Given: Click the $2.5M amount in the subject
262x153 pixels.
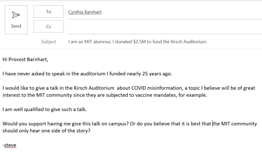Looking at the screenshot, I should (x=139, y=42).
